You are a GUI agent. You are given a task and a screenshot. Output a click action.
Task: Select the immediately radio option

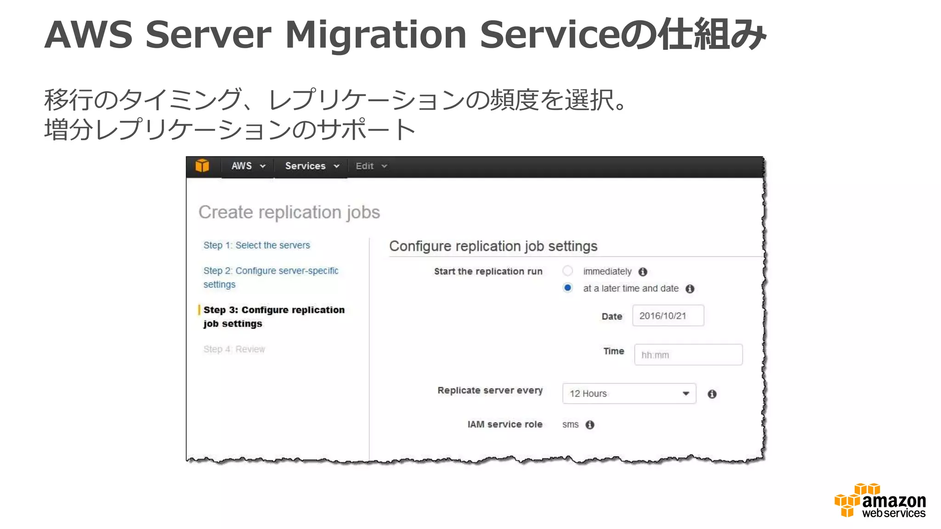(x=568, y=271)
